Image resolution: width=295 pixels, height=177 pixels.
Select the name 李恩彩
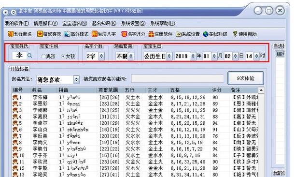40,103
